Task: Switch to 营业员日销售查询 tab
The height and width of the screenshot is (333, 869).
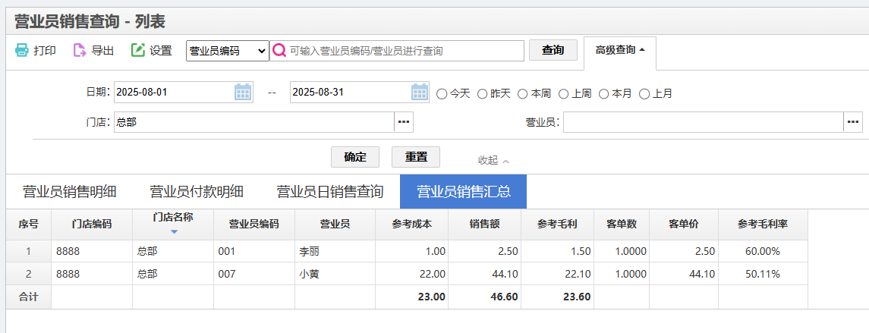Action: point(329,192)
